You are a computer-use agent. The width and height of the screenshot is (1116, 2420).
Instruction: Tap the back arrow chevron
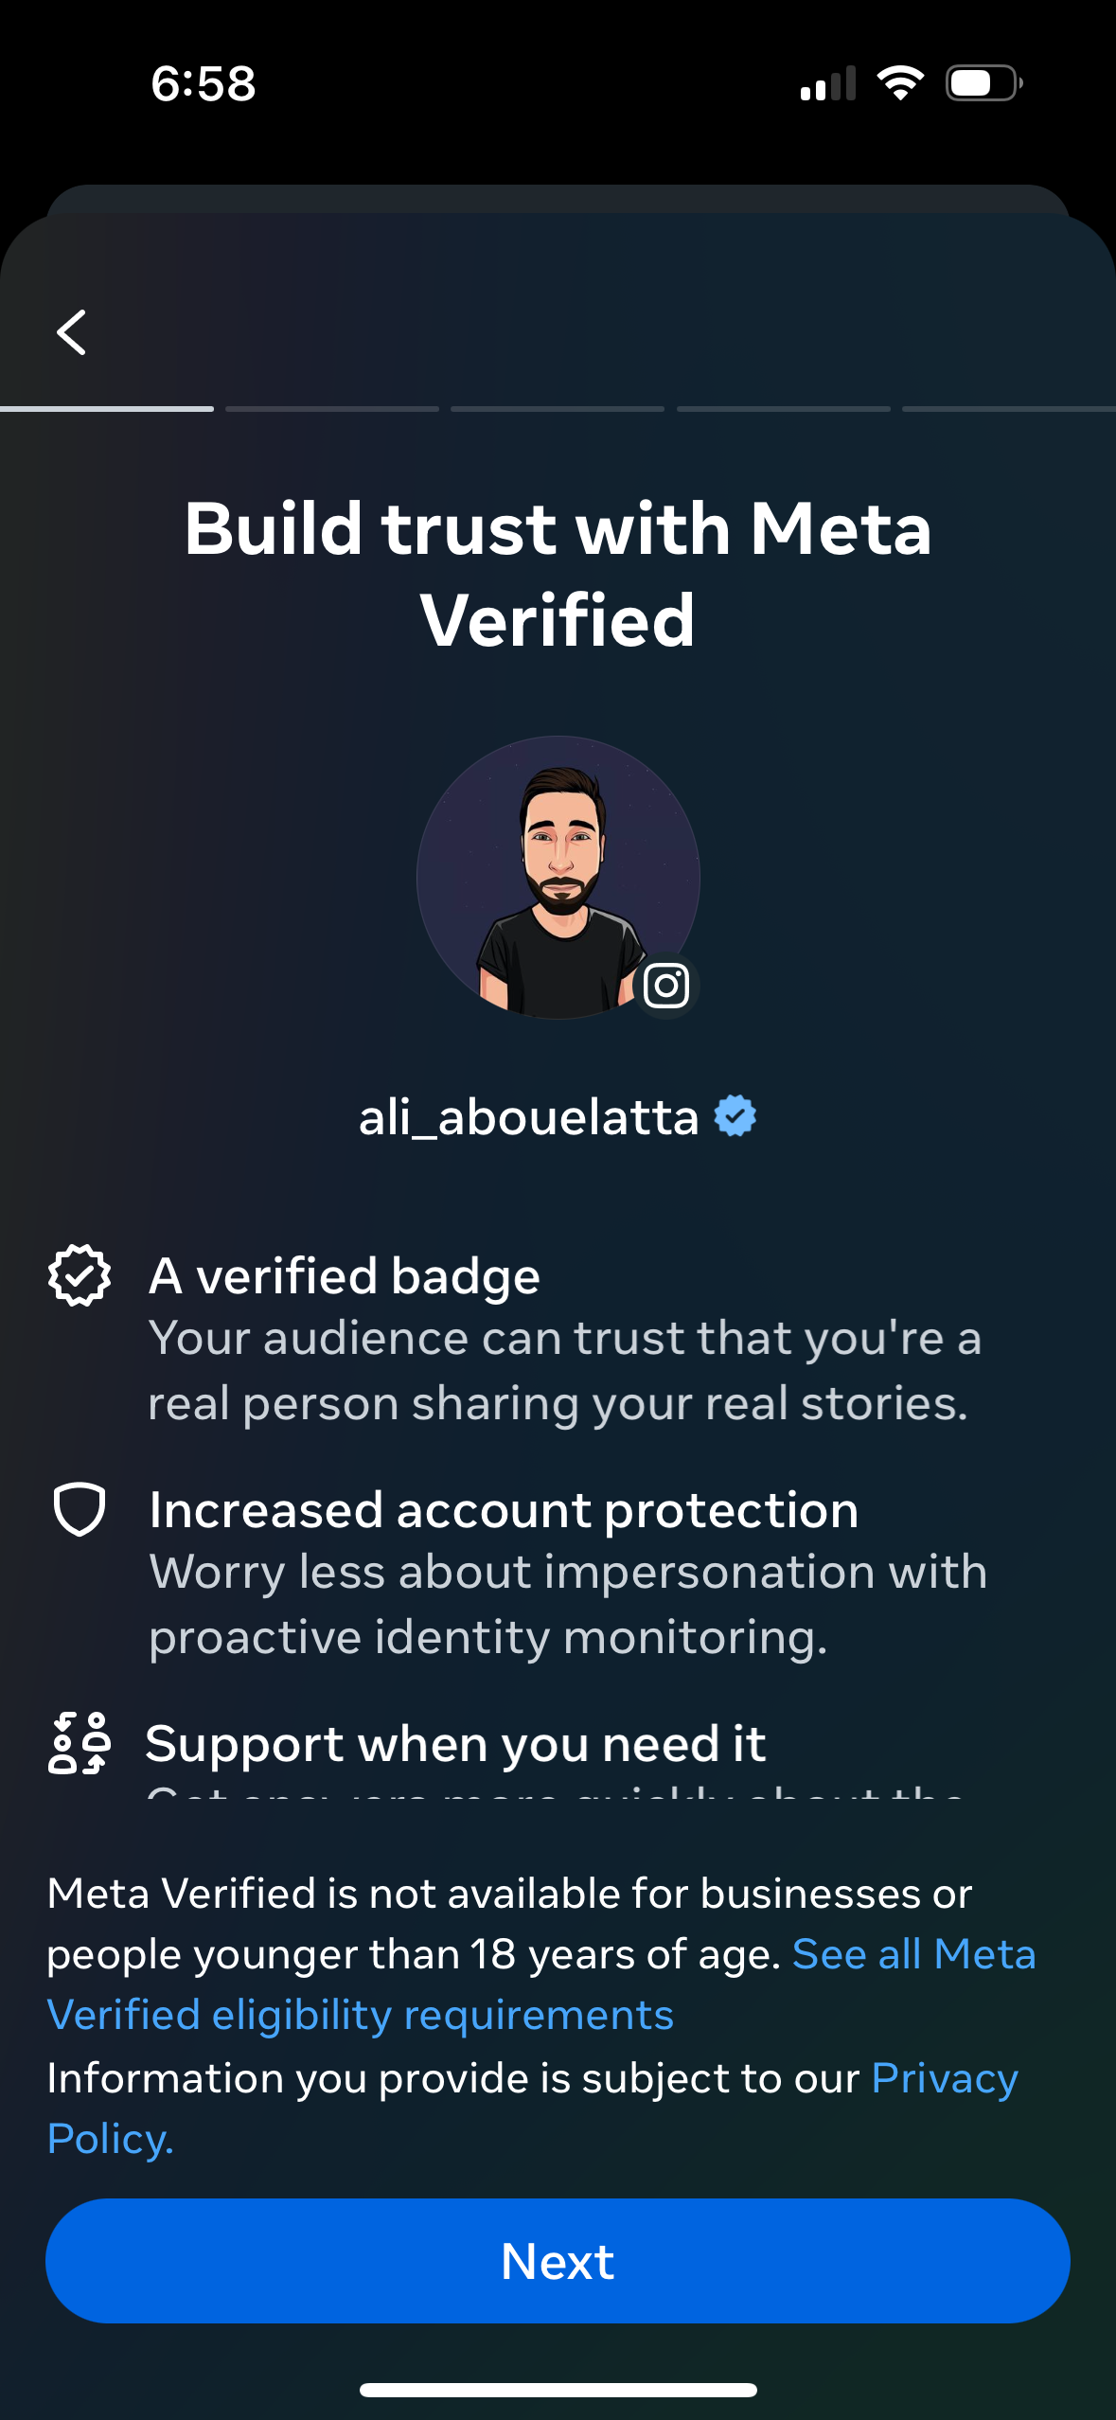coord(72,332)
